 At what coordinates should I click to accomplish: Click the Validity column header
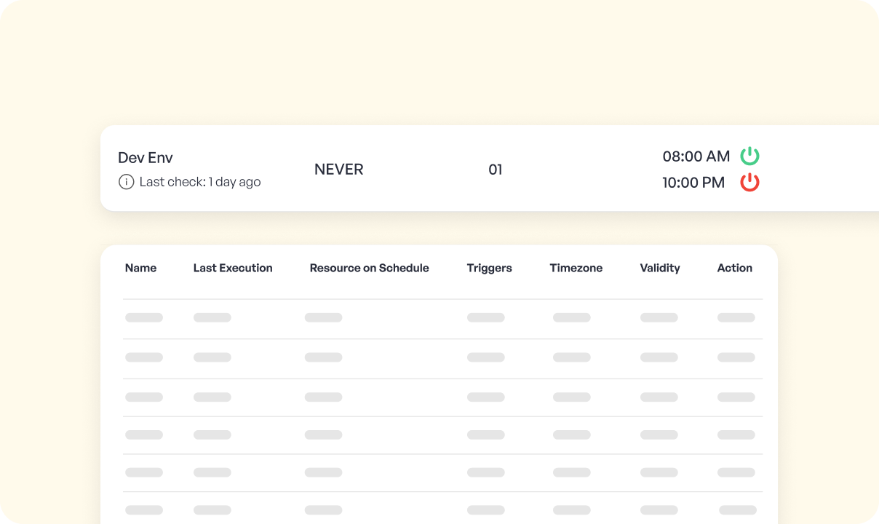point(660,268)
